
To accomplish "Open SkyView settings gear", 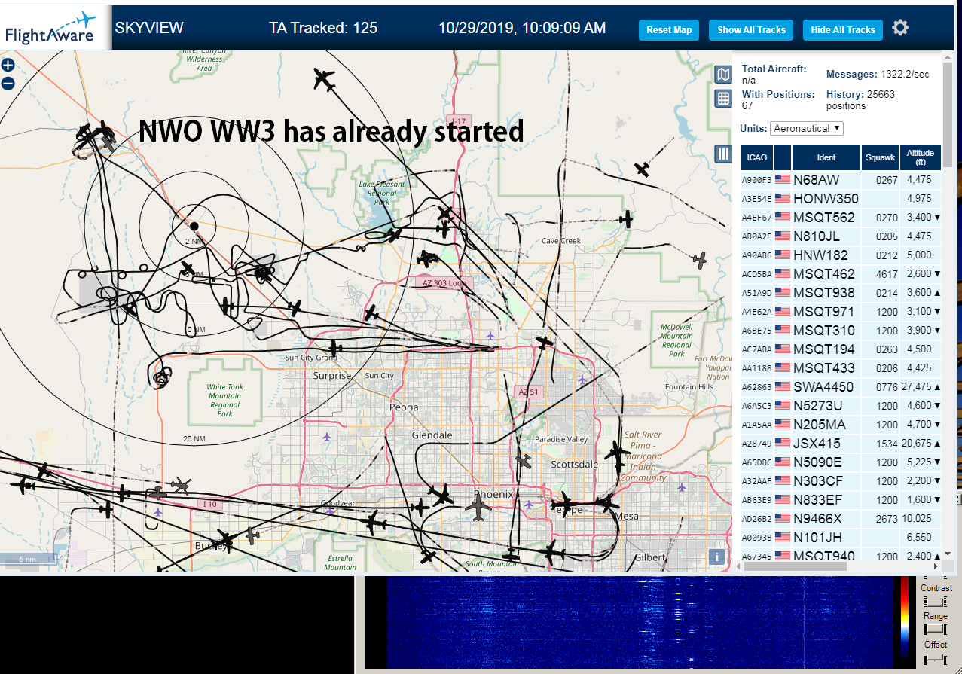I will (900, 28).
